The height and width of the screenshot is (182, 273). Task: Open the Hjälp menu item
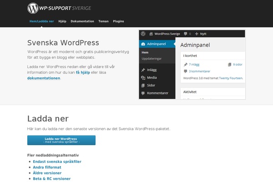pos(62,21)
